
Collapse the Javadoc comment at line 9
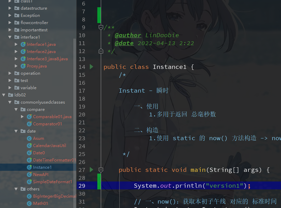pos(100,27)
